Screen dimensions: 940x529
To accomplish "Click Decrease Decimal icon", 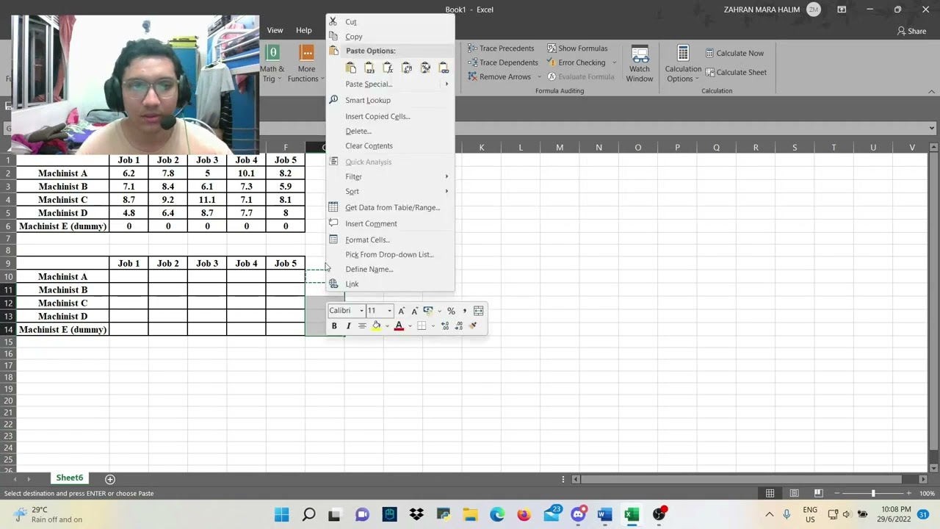I will [x=459, y=326].
